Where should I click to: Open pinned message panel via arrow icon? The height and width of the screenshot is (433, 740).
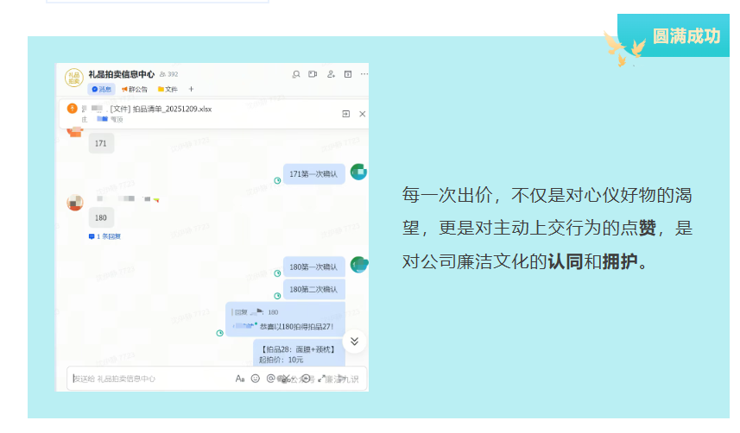tap(346, 114)
